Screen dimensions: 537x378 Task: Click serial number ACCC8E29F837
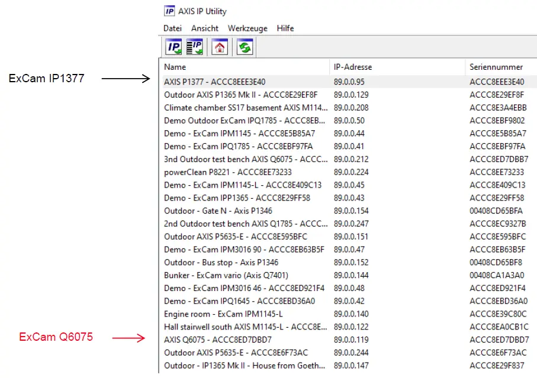(x=497, y=366)
